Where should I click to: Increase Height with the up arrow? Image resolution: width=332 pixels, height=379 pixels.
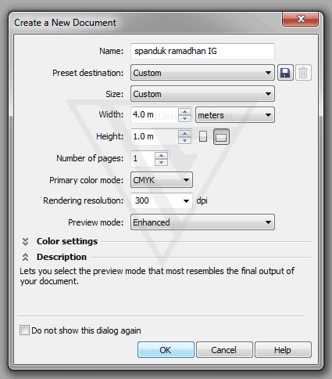coord(184,133)
